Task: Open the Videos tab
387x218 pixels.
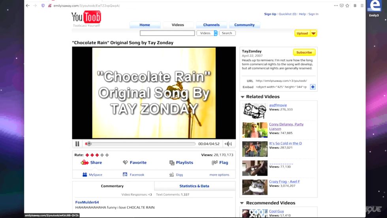Action: (178, 25)
